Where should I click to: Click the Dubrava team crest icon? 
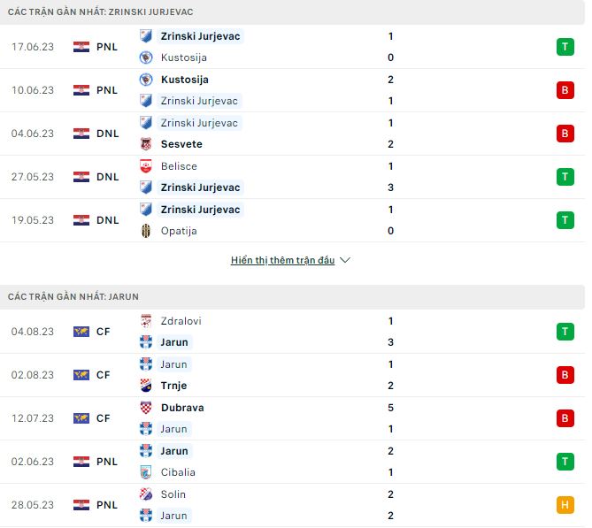pyautogui.click(x=146, y=408)
